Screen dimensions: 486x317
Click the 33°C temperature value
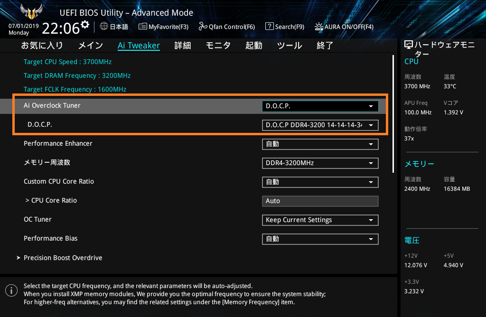click(x=450, y=86)
